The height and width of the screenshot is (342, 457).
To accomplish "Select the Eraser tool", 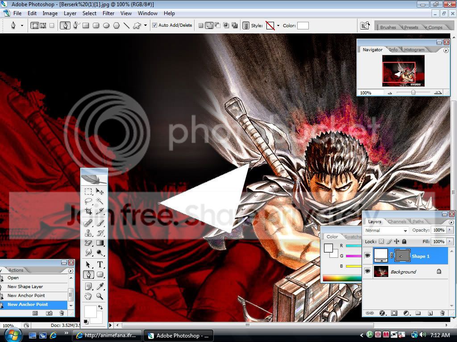I will point(88,243).
